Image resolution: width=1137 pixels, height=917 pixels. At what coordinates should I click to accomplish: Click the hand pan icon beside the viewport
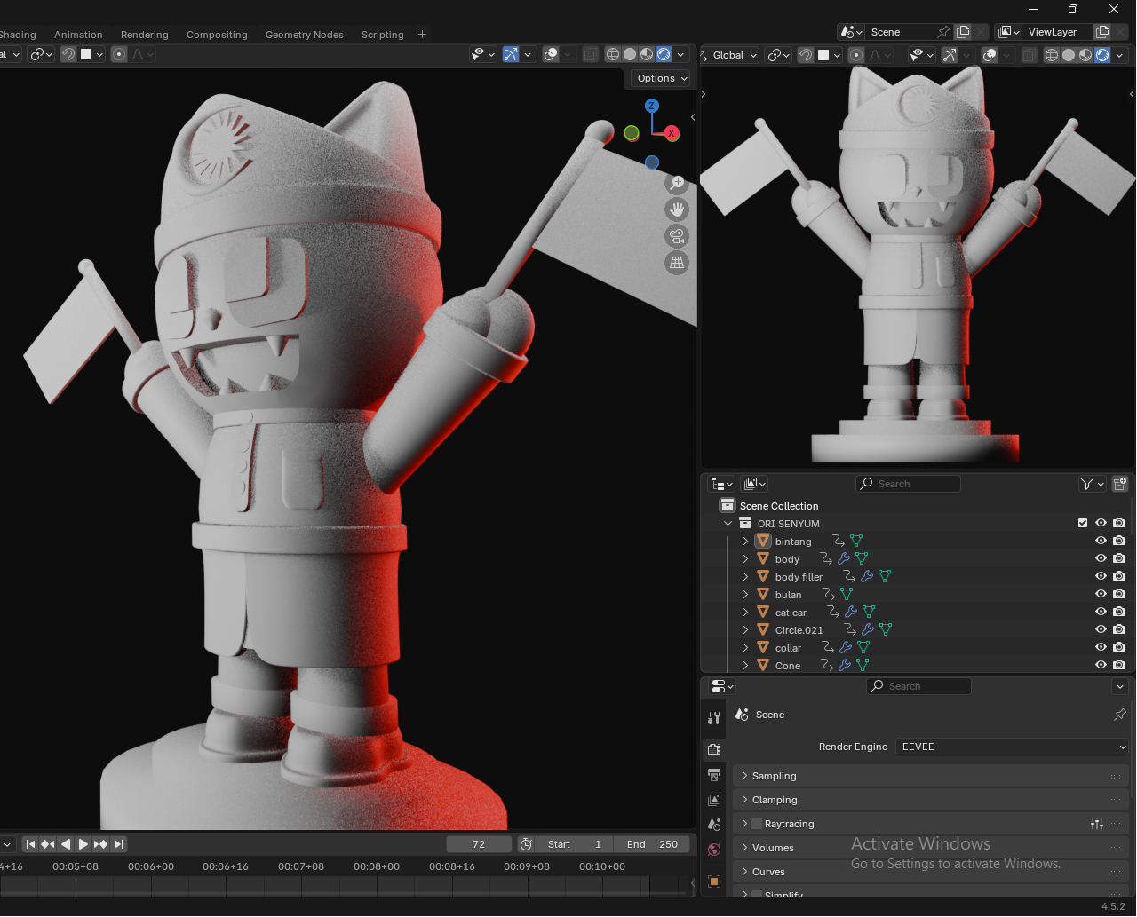677,209
